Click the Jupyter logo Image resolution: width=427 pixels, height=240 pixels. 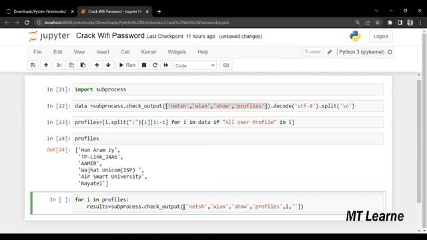coord(49,36)
